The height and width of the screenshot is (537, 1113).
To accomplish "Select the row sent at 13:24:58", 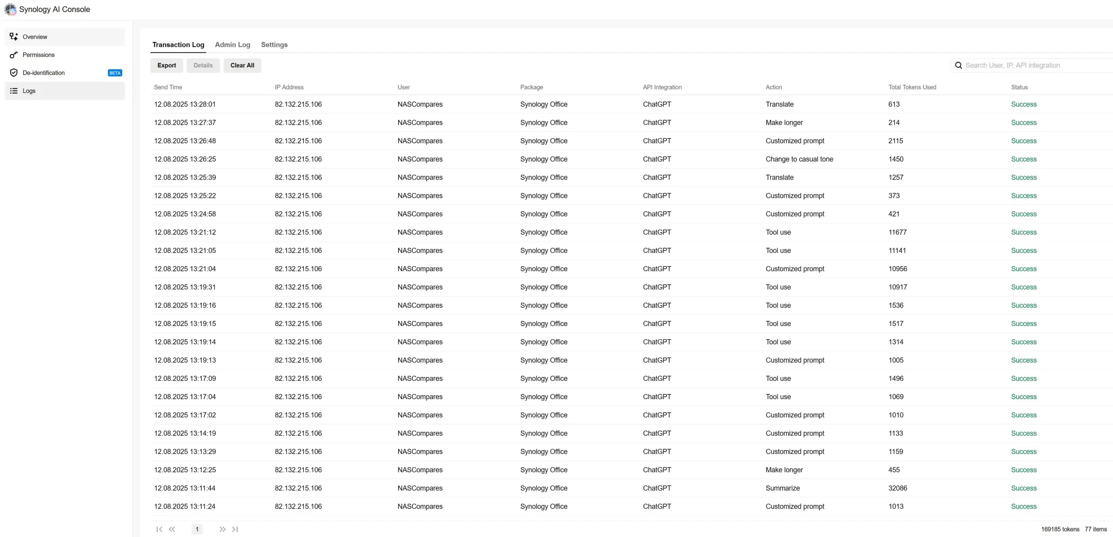I will [632, 214].
